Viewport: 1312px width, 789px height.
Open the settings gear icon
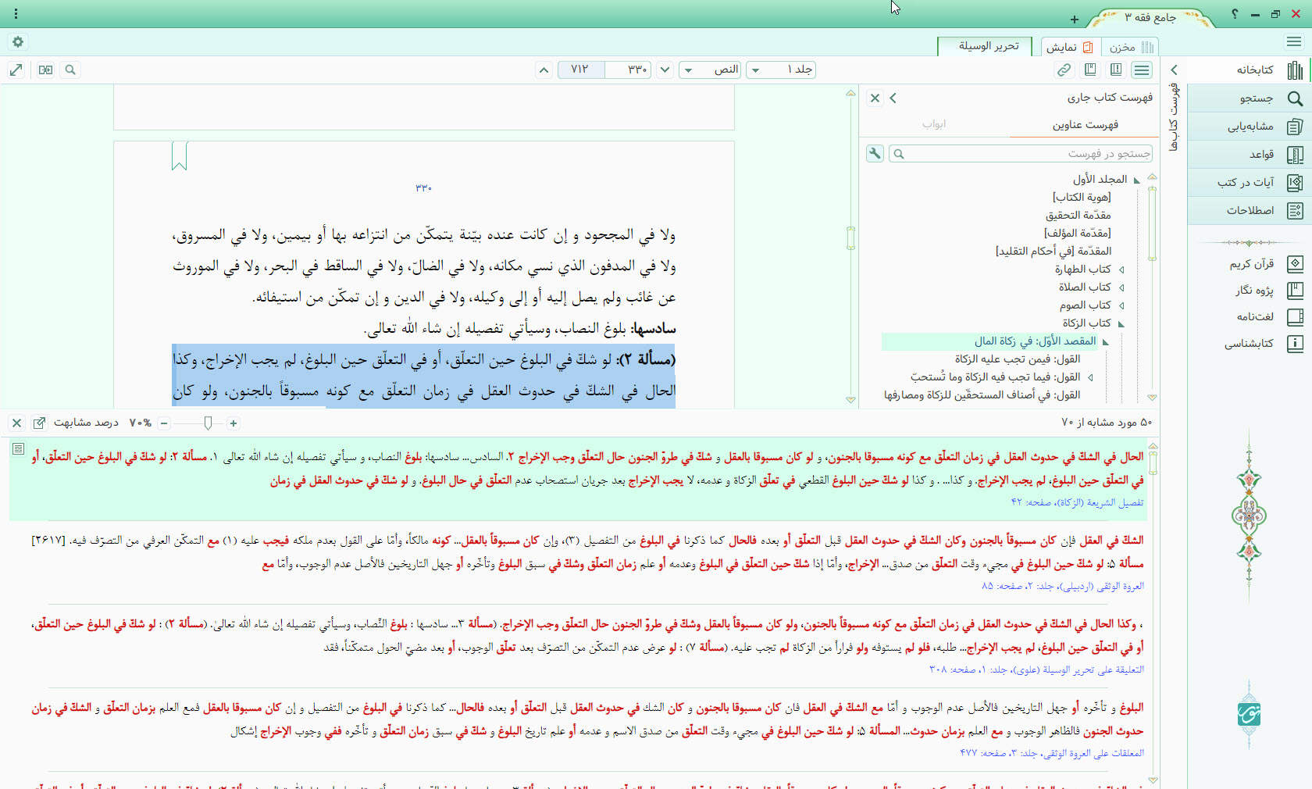pos(18,41)
